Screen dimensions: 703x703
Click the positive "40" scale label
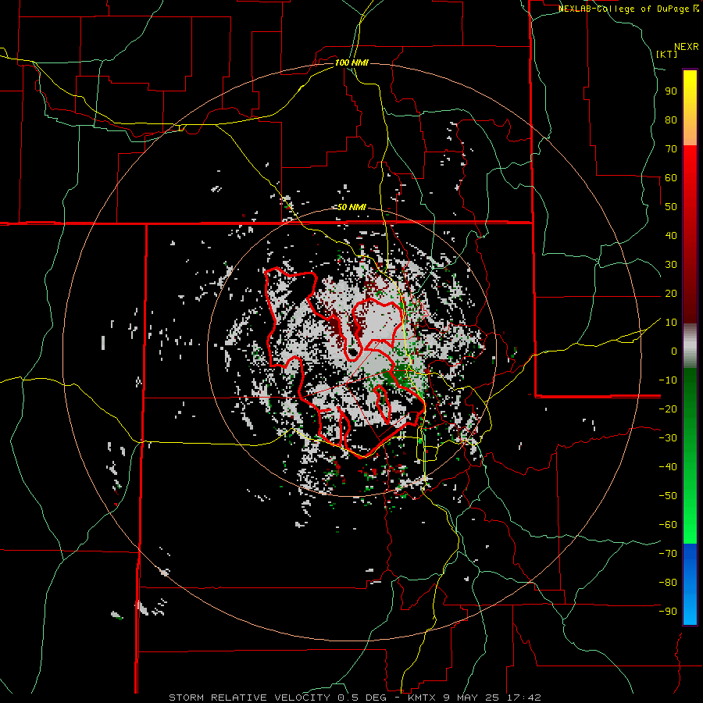(671, 236)
